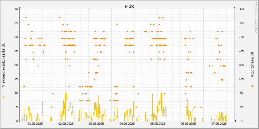Click the yellow wind speed legend square

tap(4, 97)
